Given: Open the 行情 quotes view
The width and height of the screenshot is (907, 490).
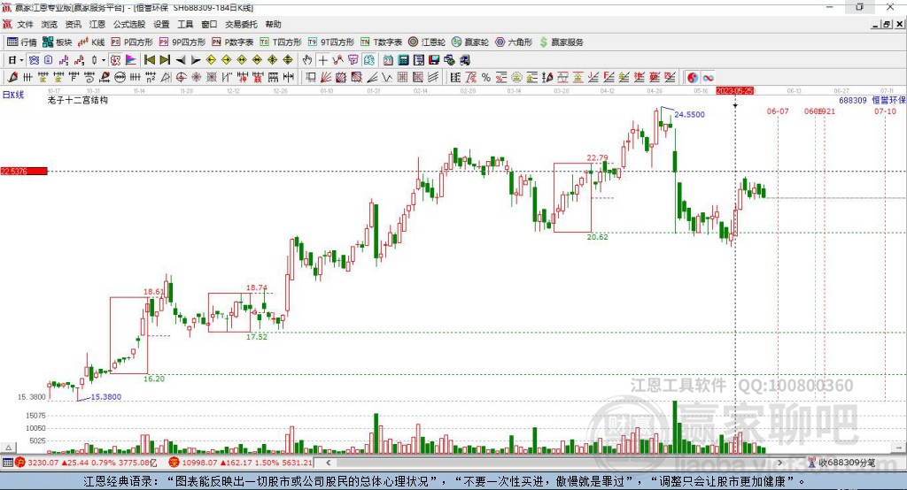Looking at the screenshot, I should point(22,42).
